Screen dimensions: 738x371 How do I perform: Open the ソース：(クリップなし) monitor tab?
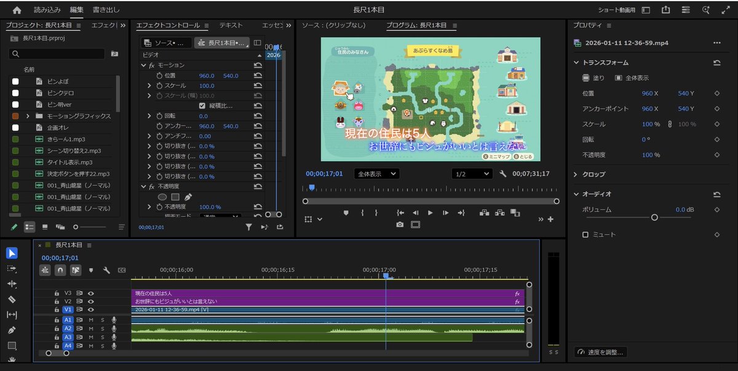tap(333, 25)
